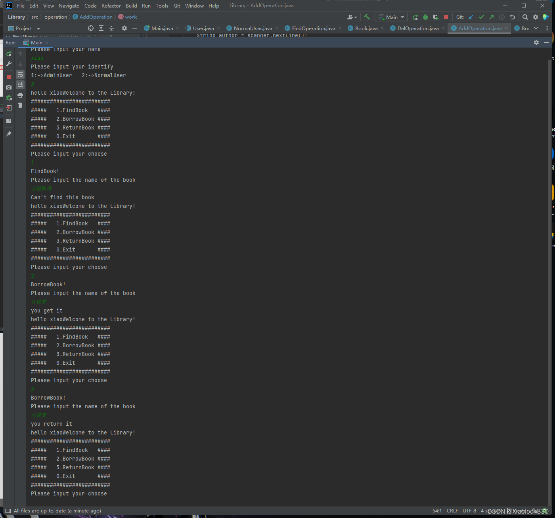Open the Refactor menu
The image size is (555, 518).
click(x=111, y=6)
